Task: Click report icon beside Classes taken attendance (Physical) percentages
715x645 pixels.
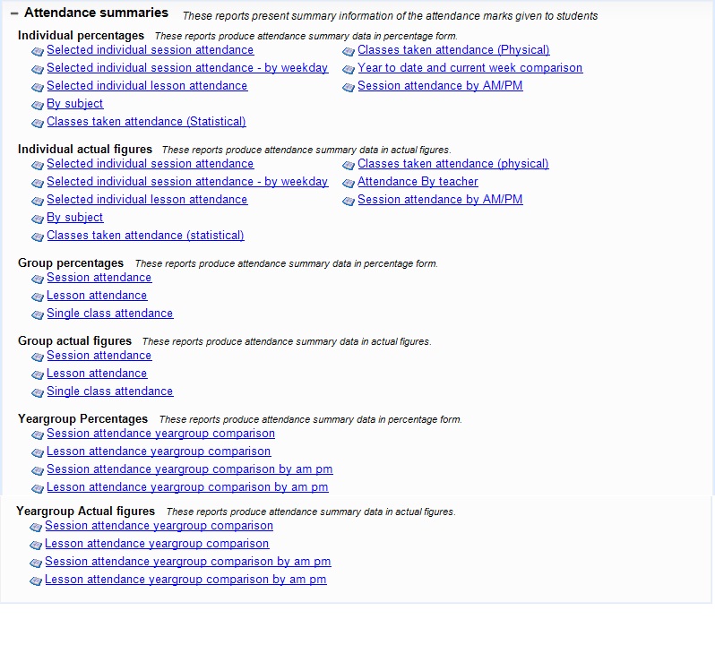Action: [x=349, y=51]
